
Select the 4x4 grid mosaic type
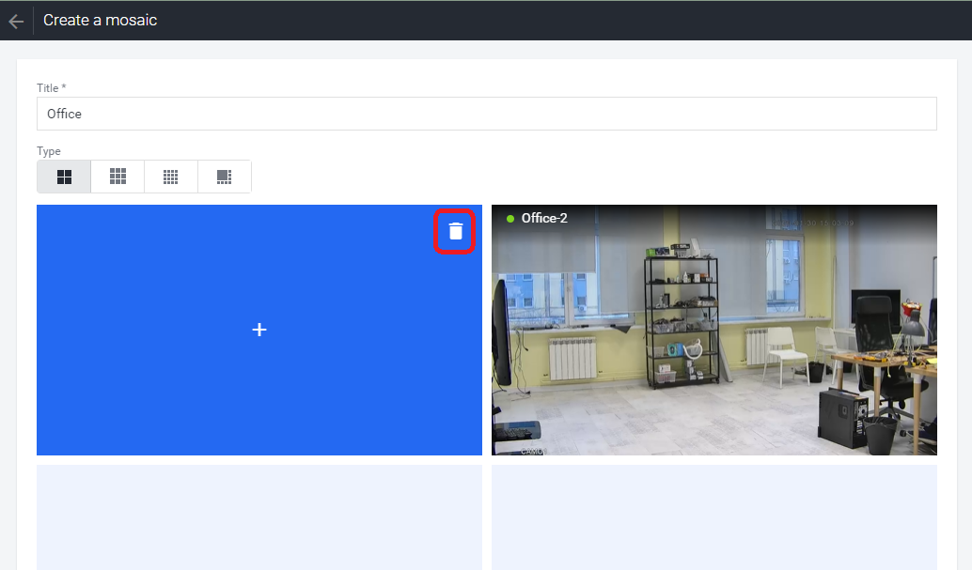[171, 177]
